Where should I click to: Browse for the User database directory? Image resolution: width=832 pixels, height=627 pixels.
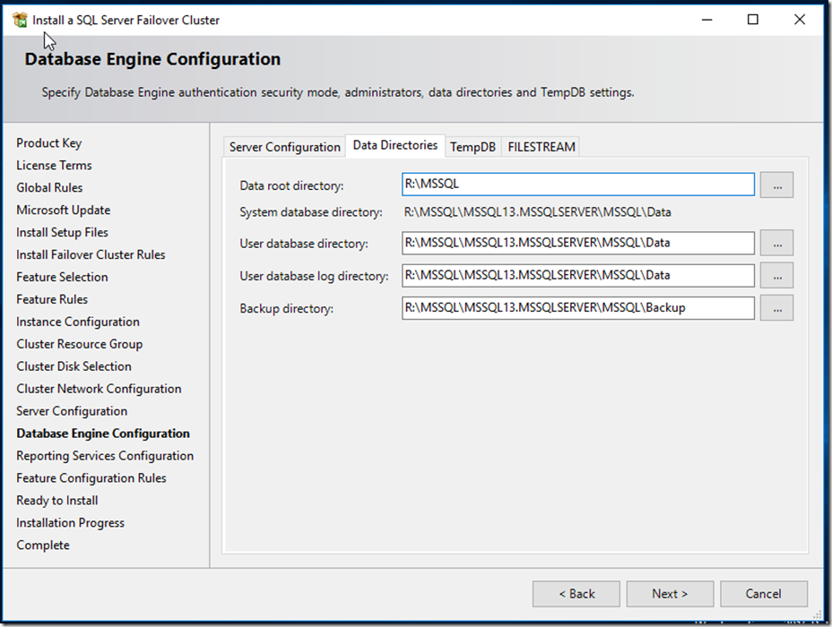[776, 243]
